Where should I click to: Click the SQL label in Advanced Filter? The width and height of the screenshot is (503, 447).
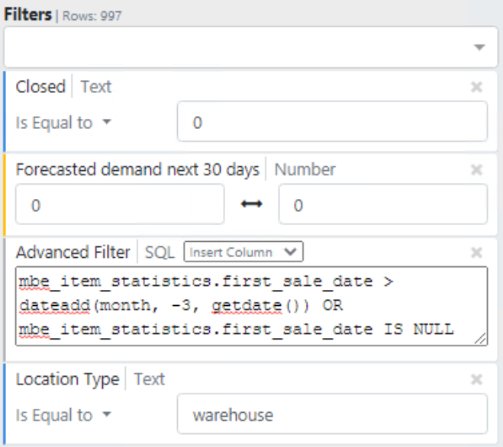pyautogui.click(x=160, y=252)
